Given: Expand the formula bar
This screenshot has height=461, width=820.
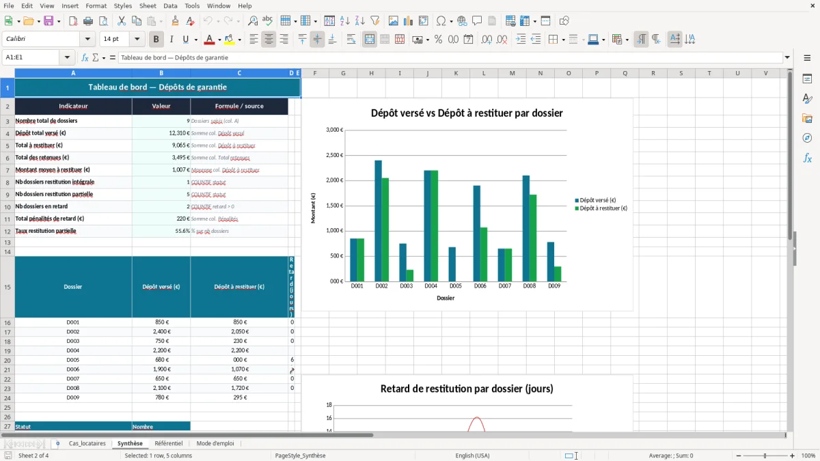Looking at the screenshot, I should (x=787, y=58).
